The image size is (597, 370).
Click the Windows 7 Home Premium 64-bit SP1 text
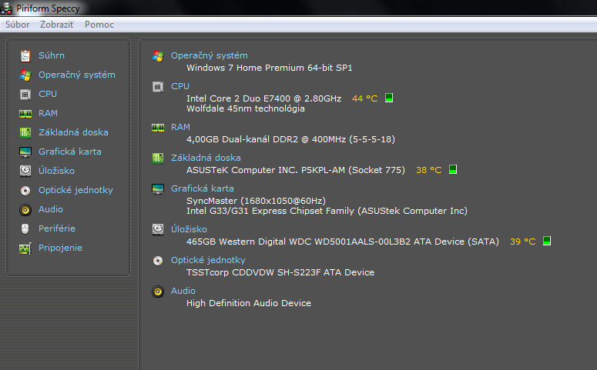point(269,68)
